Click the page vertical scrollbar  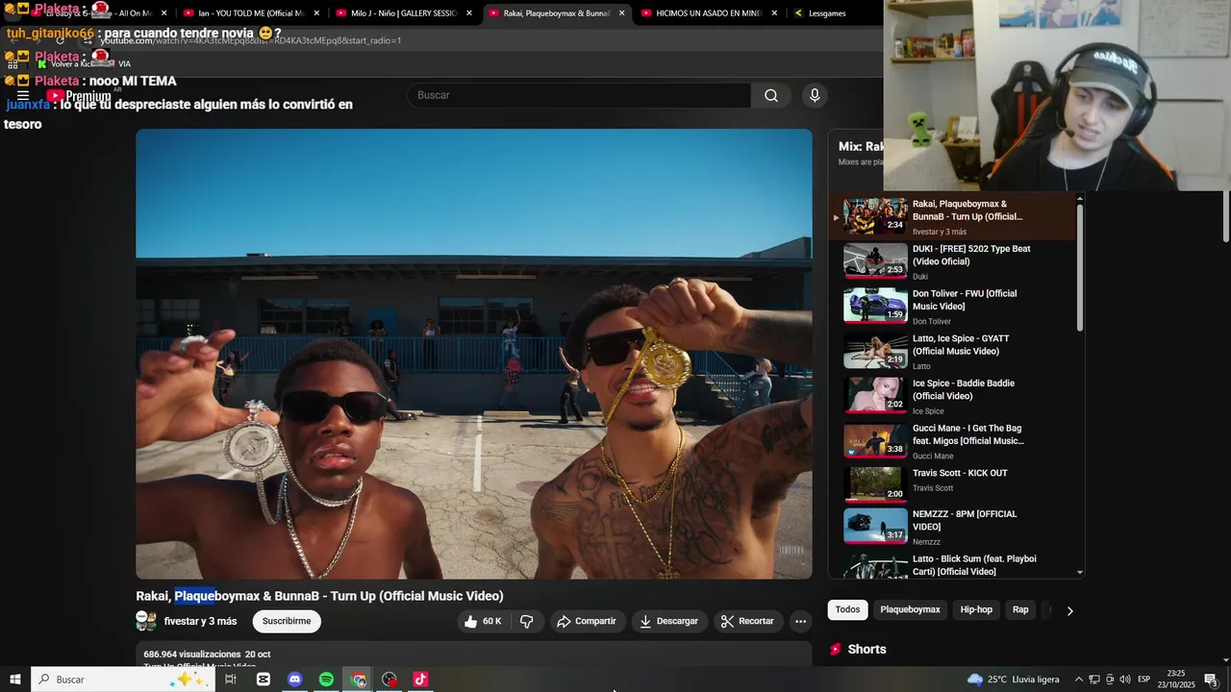click(1225, 216)
